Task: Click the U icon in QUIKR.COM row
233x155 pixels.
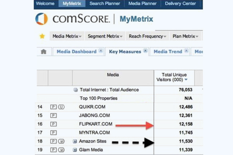Action: click(x=61, y=107)
